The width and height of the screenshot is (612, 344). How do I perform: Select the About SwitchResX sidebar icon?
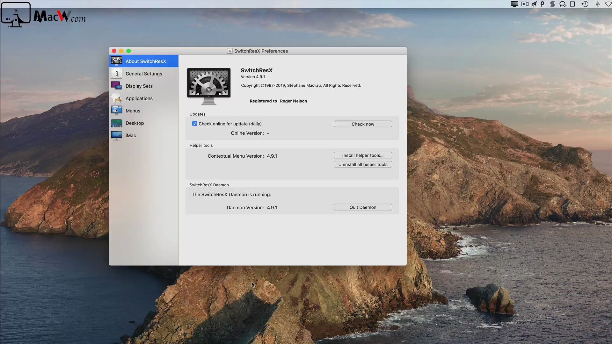117,61
